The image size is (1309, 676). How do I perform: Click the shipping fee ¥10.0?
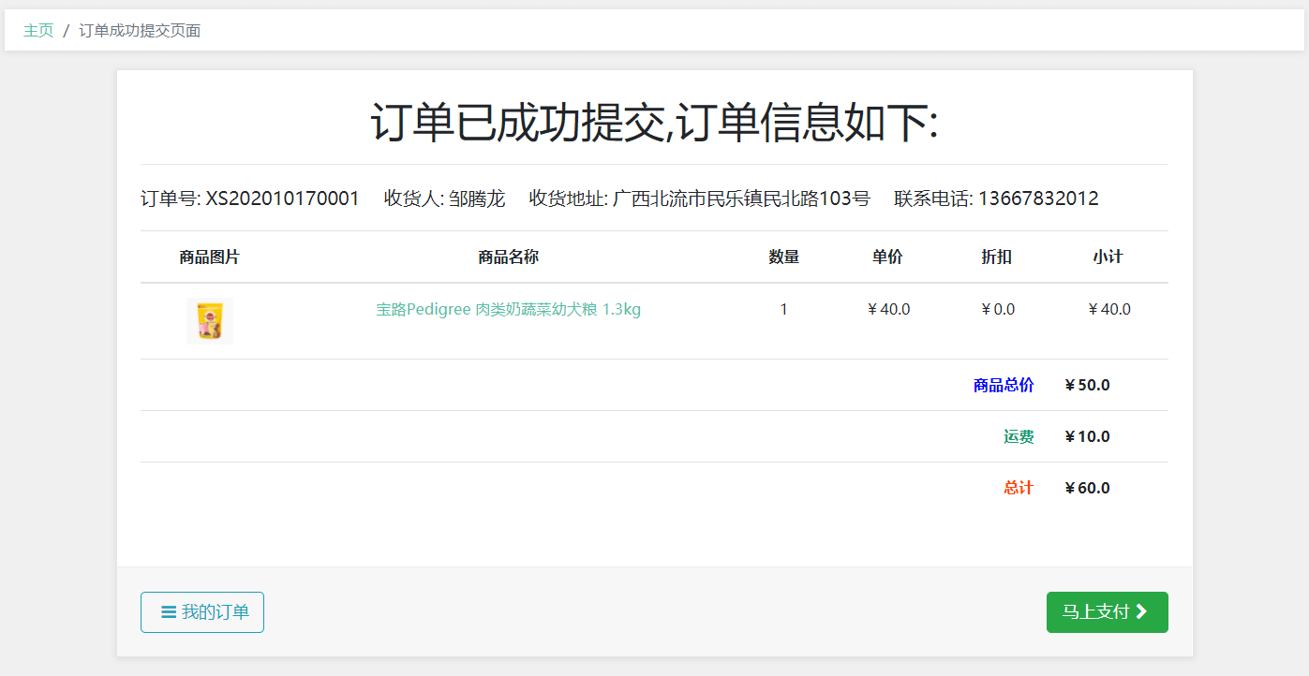coord(1087,436)
